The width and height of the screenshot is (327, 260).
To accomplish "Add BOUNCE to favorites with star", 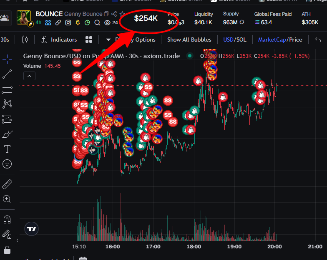I will [x=122, y=14].
